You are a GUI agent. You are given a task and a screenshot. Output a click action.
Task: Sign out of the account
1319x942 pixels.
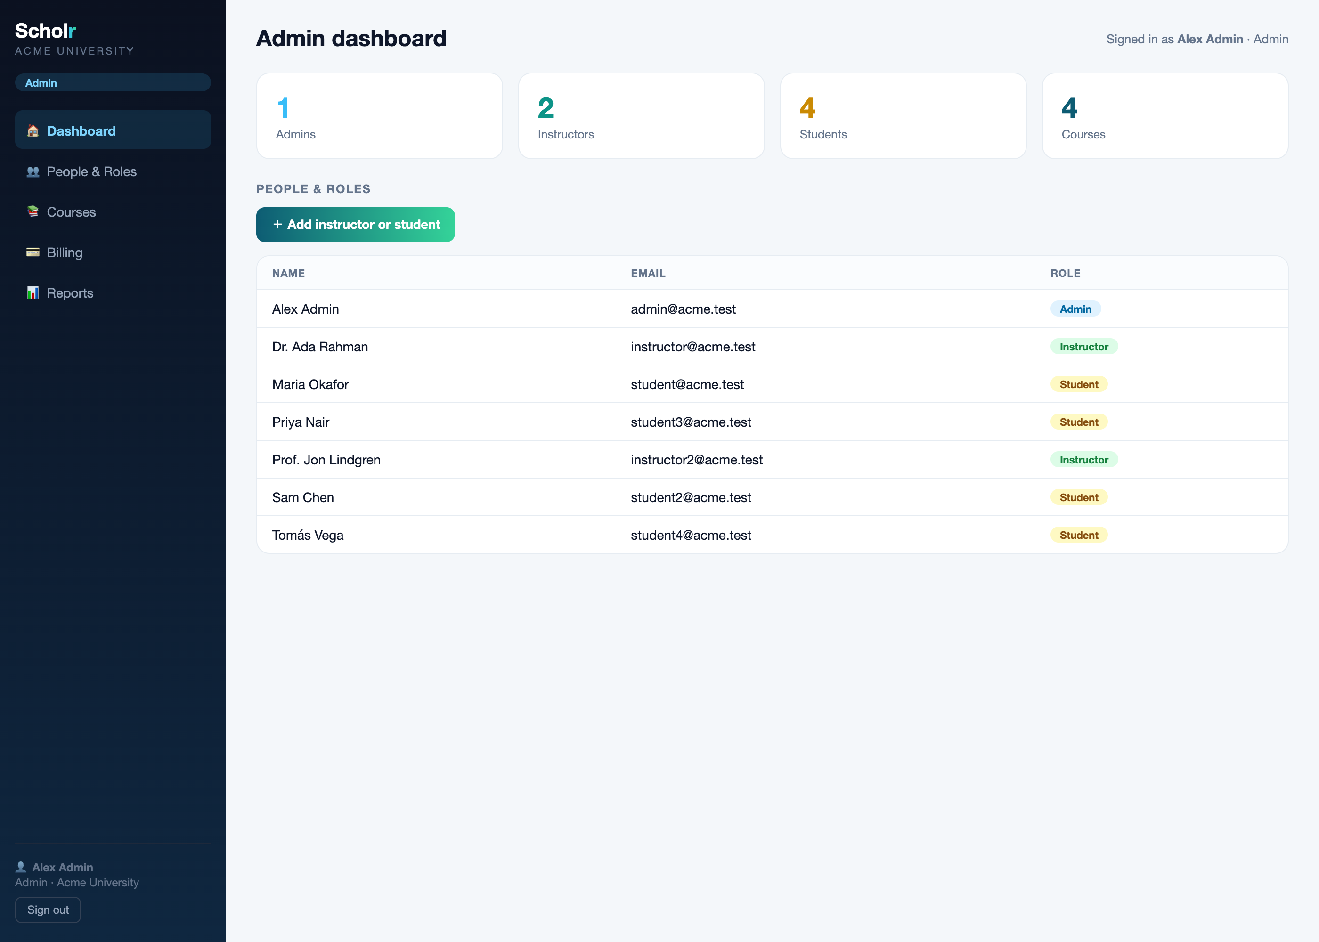coord(48,910)
